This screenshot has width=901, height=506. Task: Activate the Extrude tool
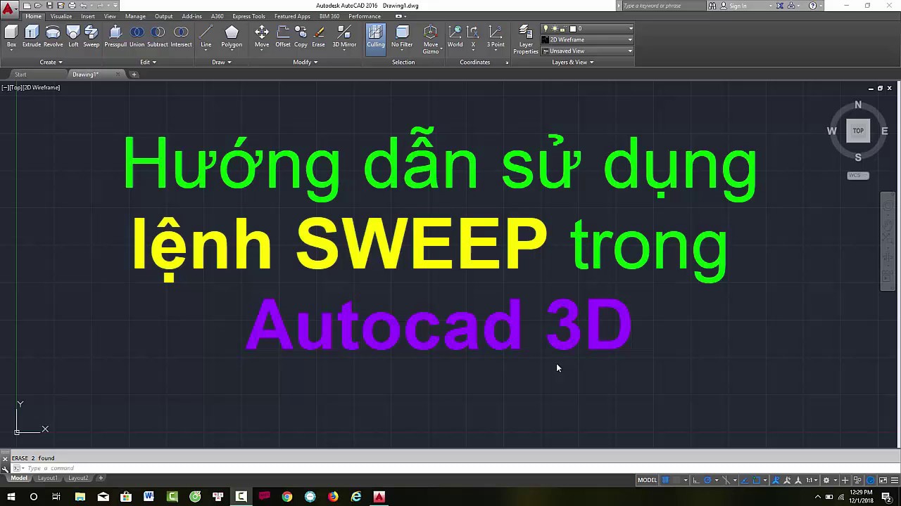pyautogui.click(x=32, y=37)
